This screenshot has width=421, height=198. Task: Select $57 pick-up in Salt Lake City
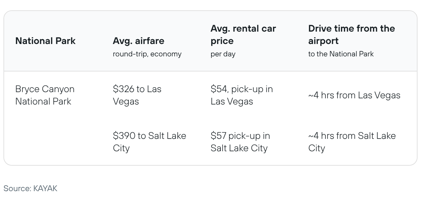pyautogui.click(x=240, y=142)
